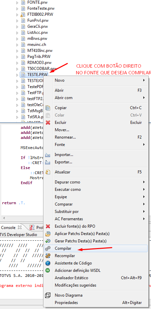Viewport: 151px width, 309px height.
Task: Open the Fonte submenu
Action: [x=96, y=145]
